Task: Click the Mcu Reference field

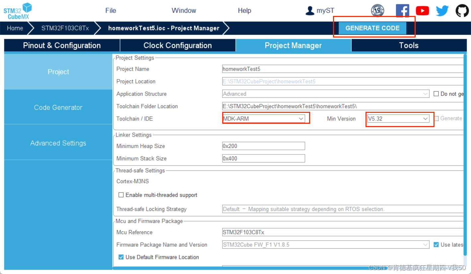Action: coord(343,232)
